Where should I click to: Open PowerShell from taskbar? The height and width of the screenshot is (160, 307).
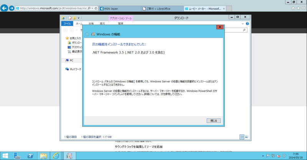pyautogui.click(x=30, y=156)
